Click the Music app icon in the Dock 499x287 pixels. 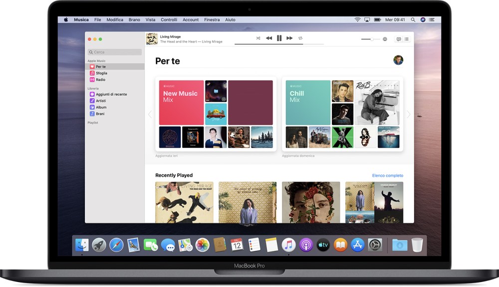(288, 245)
